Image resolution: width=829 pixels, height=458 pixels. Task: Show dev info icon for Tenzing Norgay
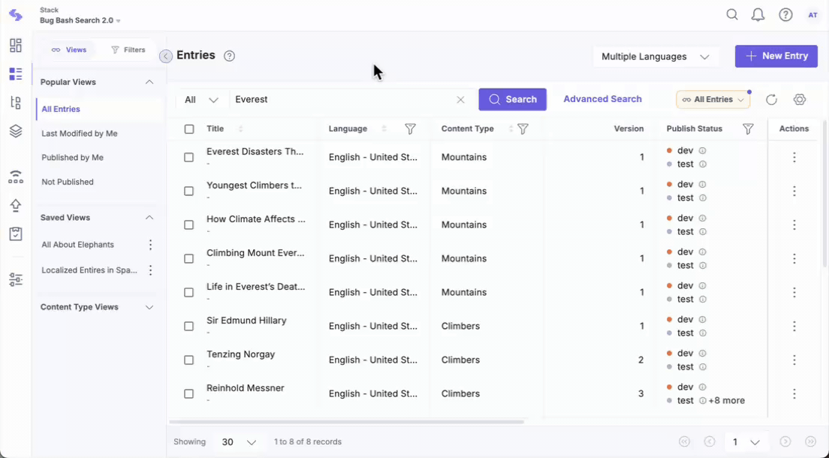703,354
